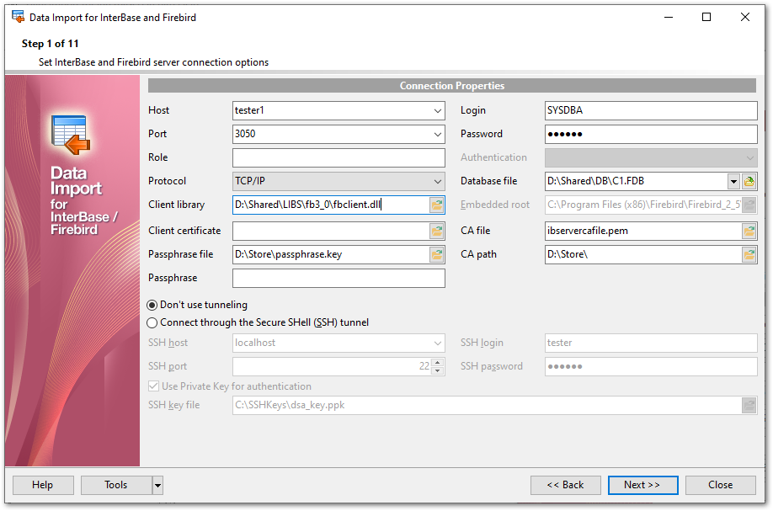Click the Close button at bottom

[x=720, y=485]
